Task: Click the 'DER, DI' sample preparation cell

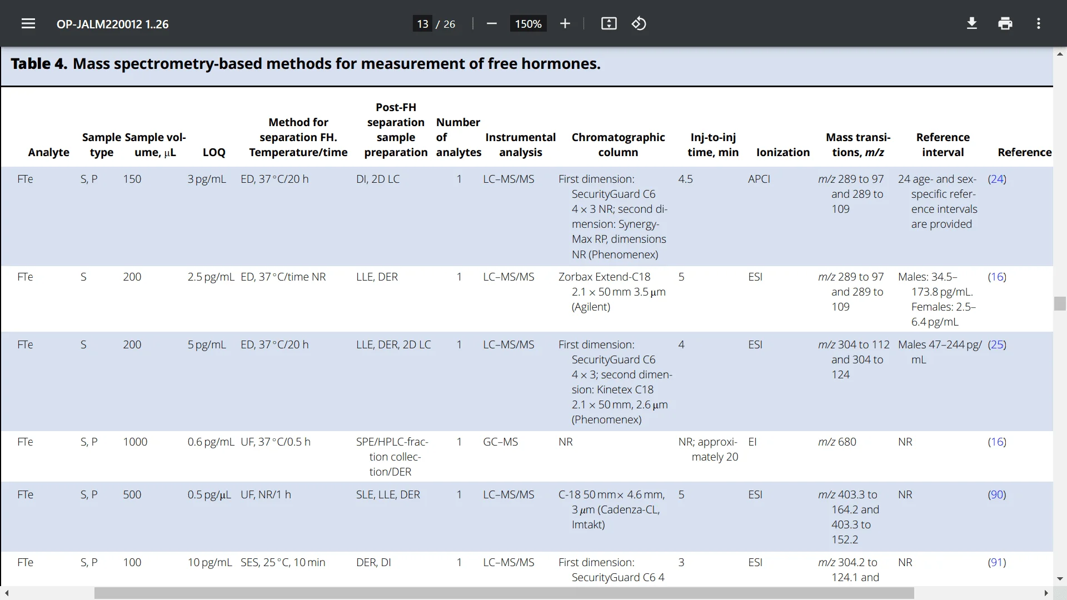Action: click(373, 562)
